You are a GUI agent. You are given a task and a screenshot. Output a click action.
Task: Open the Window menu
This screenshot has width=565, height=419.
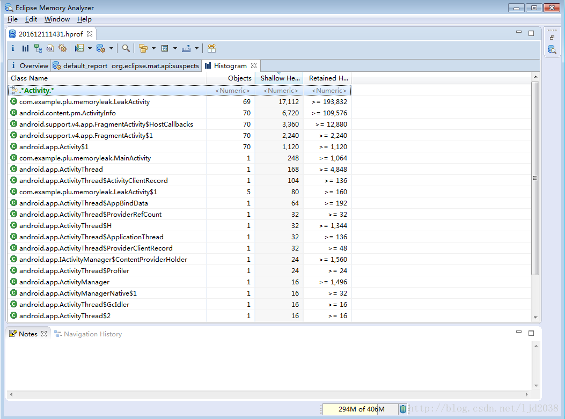57,19
